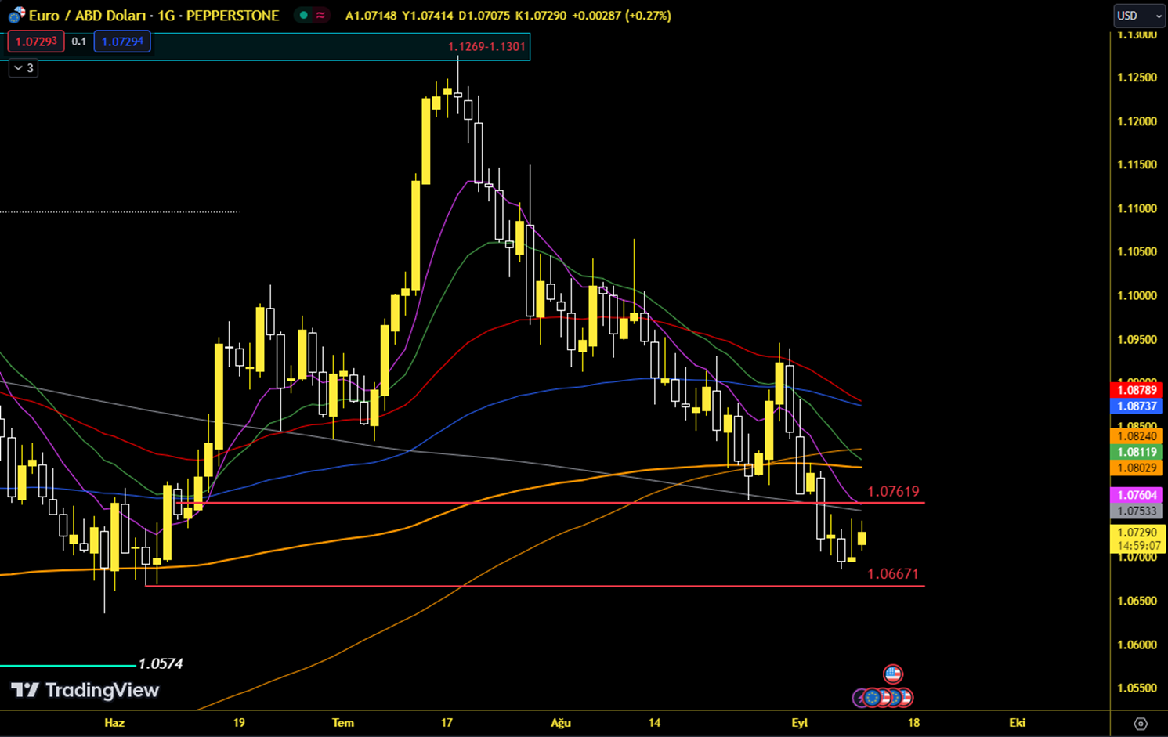This screenshot has width=1168, height=737.
Task: Click the 14:59:07 bar countdown timer
Action: click(1139, 546)
